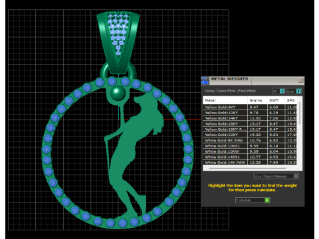
Task: Click the Calculate button
Action: (x=253, y=200)
